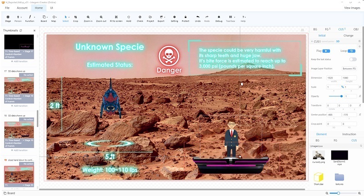Open the Function dropdown arrow

(35, 17)
